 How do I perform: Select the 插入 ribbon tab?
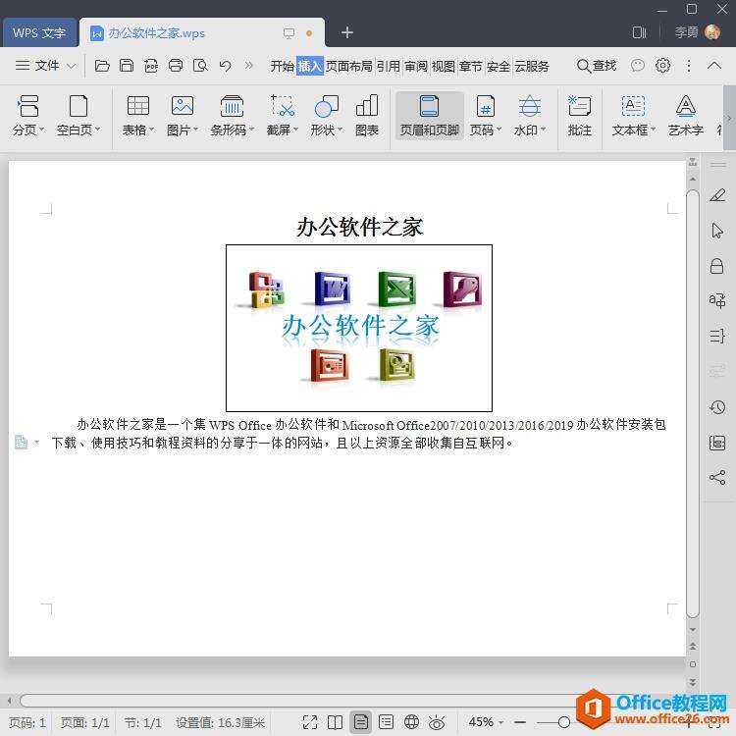[x=309, y=66]
